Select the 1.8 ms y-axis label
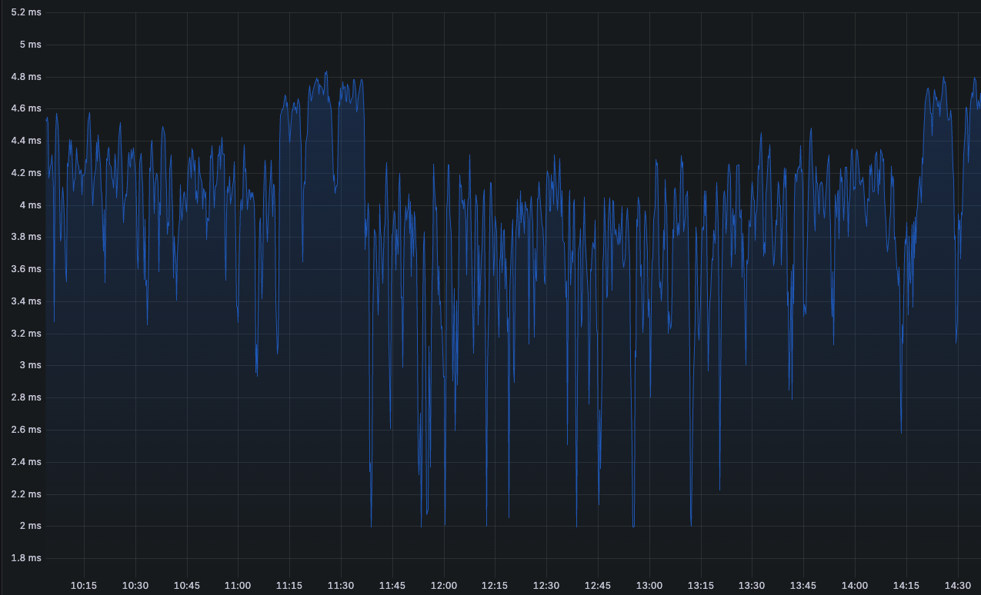 [x=26, y=558]
